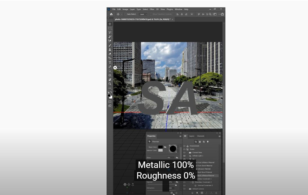The height and width of the screenshot is (195, 308).
Task: Hide the Infinite Light 1 item
Action: (x=185, y=156)
